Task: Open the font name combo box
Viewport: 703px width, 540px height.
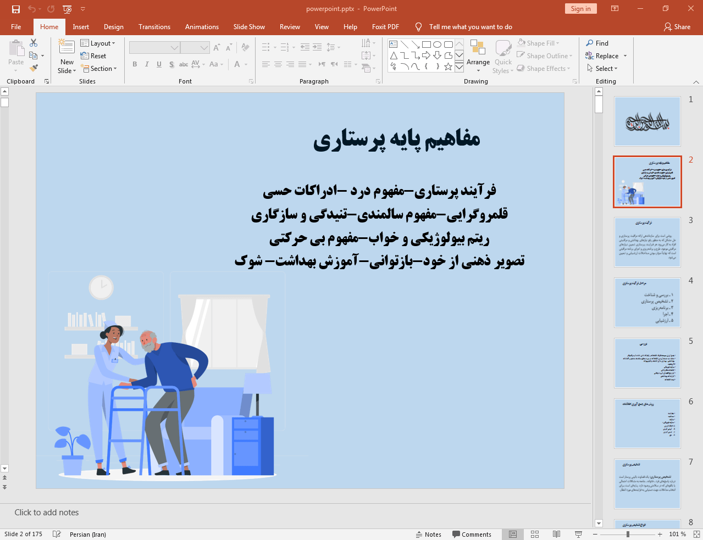Action: click(x=154, y=48)
